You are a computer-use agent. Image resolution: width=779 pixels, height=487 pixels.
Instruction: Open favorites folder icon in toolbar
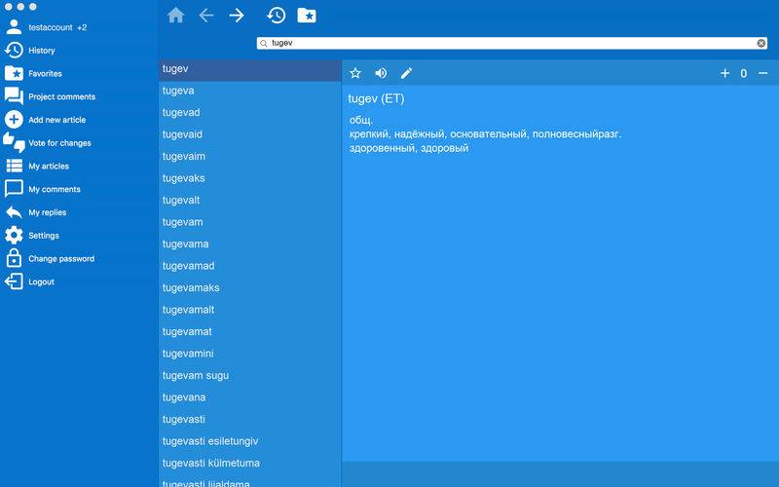coord(307,16)
